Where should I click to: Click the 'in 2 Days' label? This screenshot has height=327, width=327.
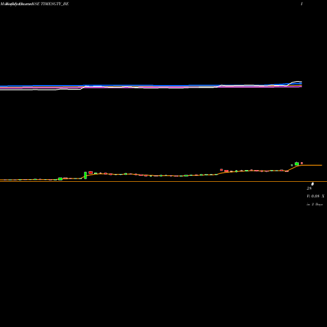[x=315, y=204]
